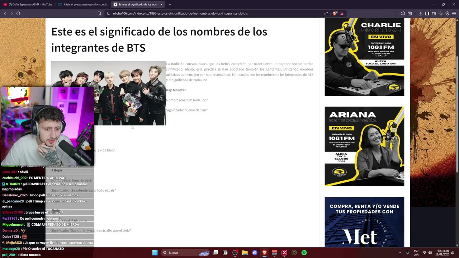Viewport: 459px width, 258px height.
Task: Click the Charlie Contigo radio ad
Action: (364, 57)
